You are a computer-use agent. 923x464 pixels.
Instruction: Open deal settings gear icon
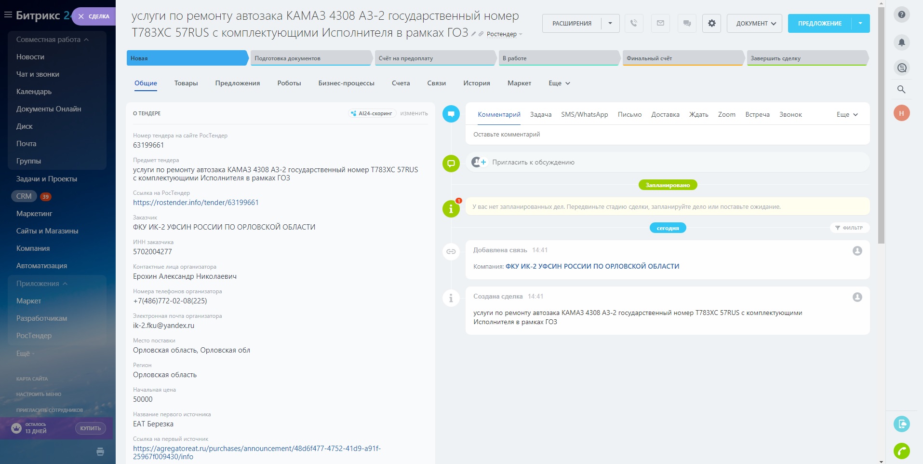coord(711,23)
